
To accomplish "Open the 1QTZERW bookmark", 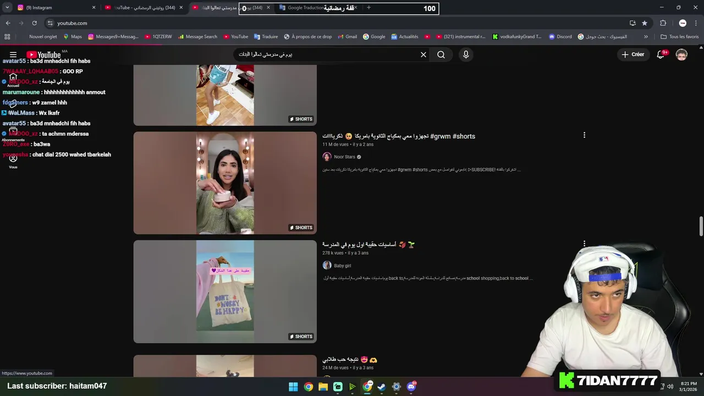I will coord(158,37).
